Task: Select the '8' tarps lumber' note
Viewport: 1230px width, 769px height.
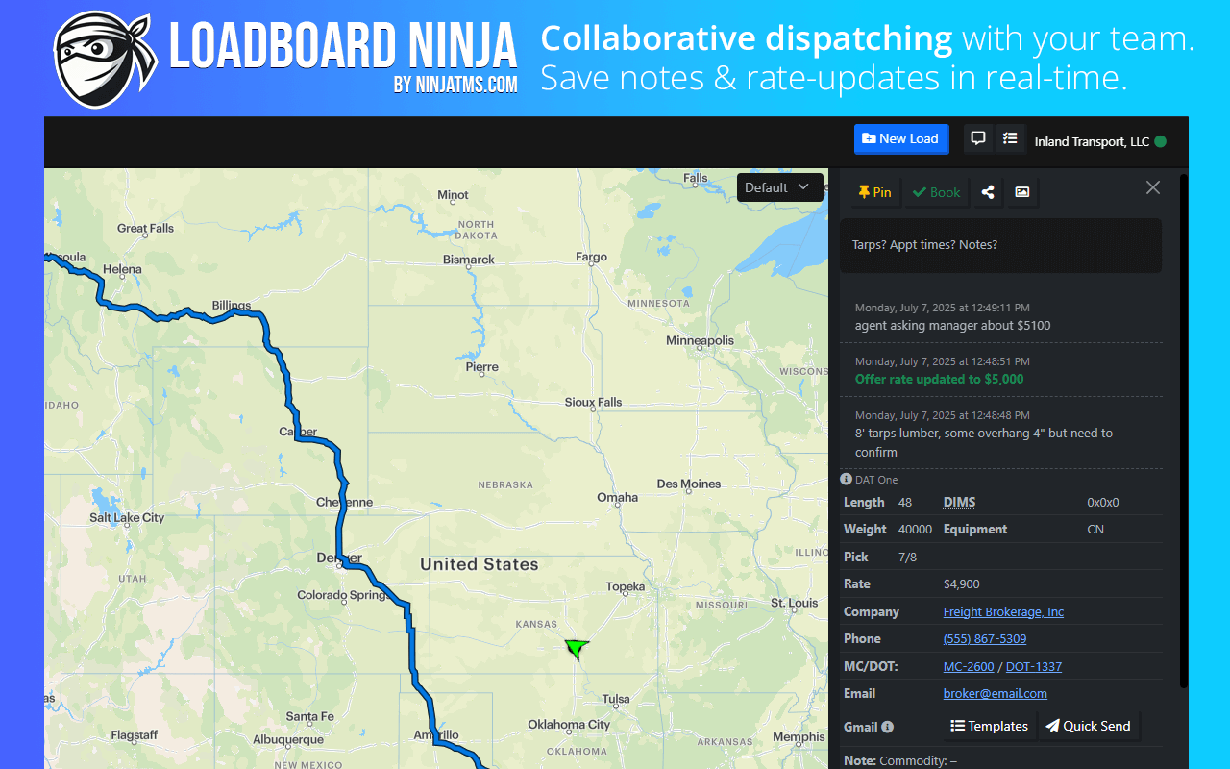Action: [x=984, y=442]
